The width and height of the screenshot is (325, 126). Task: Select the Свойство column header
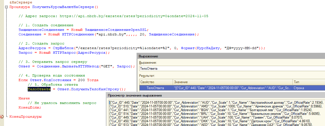[156, 82]
